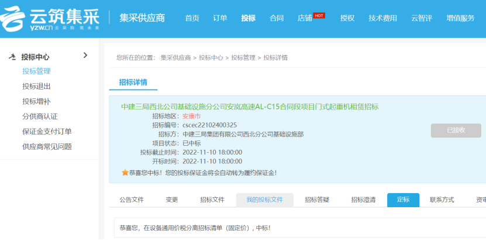Switch to the 联系方式 tab
Viewport: 486px width, 240px height.
pos(442,200)
